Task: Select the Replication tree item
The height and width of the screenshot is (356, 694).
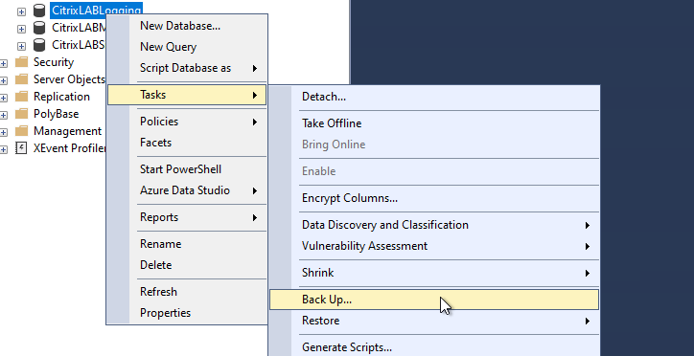Action: [61, 97]
